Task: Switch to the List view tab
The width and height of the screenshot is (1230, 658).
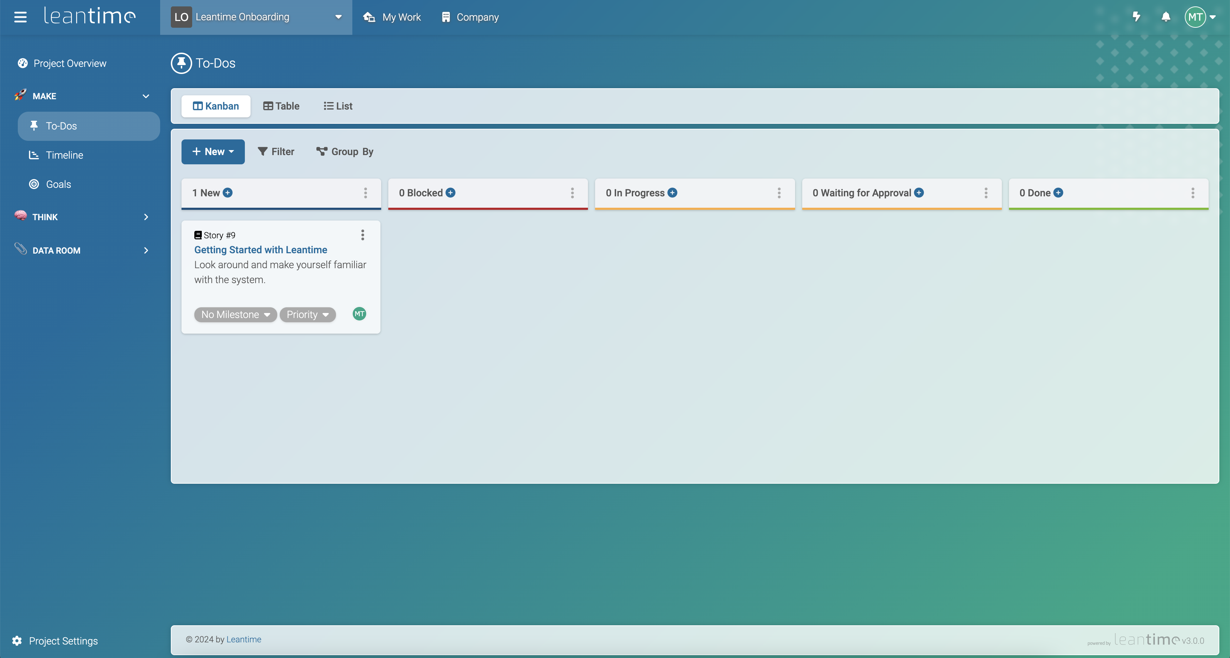Action: point(338,106)
